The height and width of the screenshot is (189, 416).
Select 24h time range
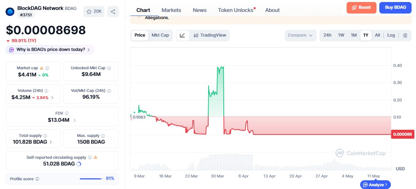327,35
